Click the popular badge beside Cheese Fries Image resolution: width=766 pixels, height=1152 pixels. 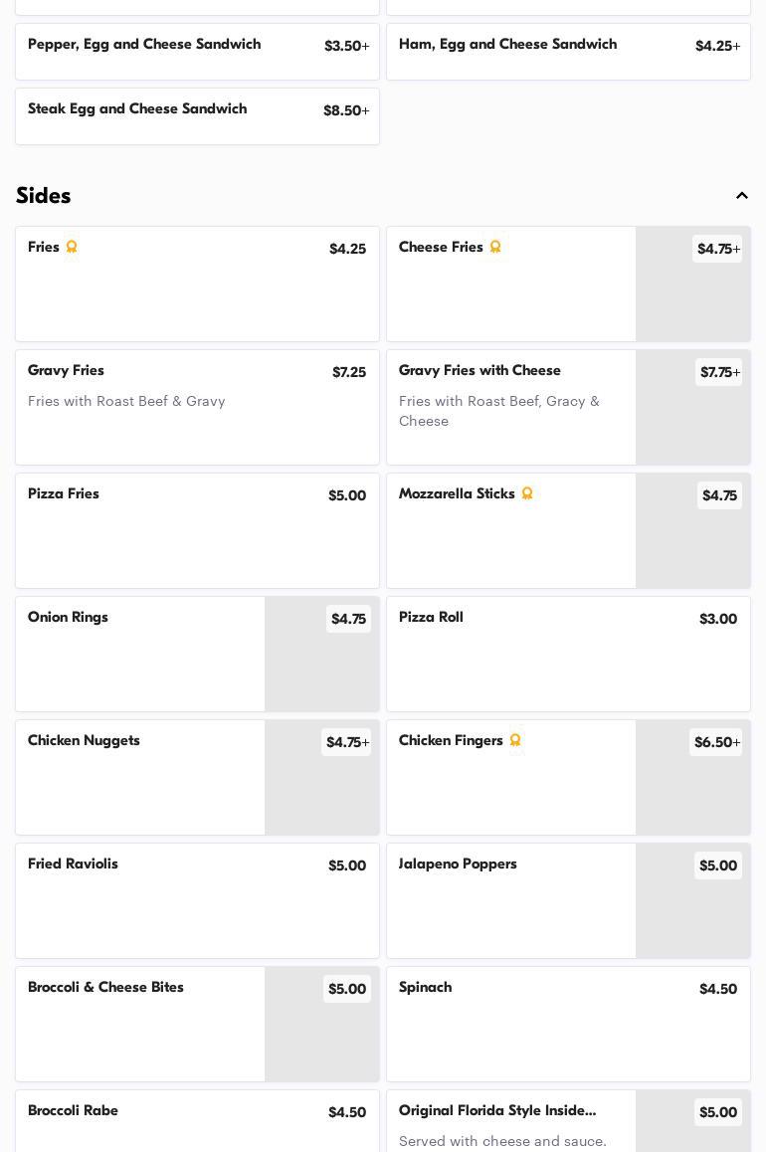495,247
